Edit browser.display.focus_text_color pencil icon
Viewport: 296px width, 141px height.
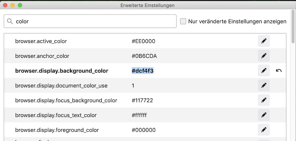(264, 115)
